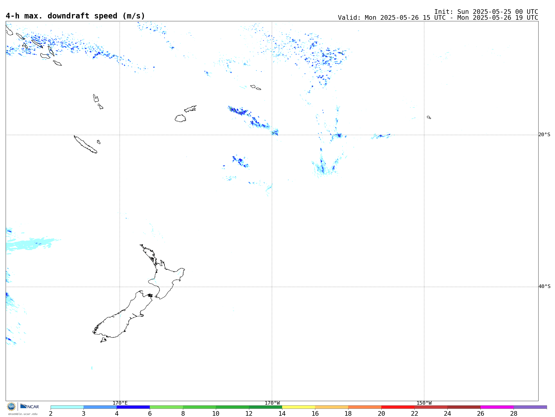Click the colorbar tick label 18
This screenshot has height=417, width=555.
point(348,414)
